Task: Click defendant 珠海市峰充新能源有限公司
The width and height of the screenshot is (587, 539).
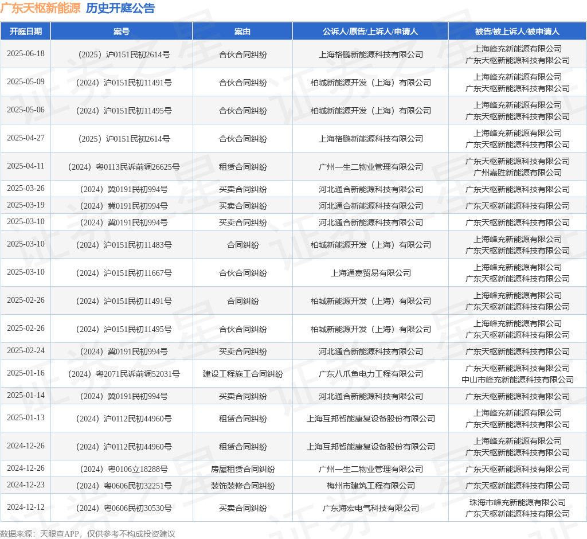Action: [x=518, y=502]
